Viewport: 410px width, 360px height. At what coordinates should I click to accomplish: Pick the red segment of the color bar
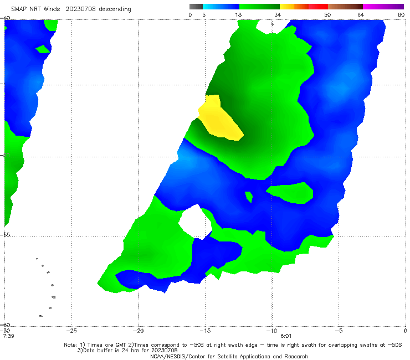coord(318,7)
